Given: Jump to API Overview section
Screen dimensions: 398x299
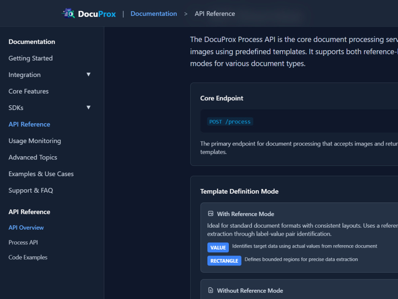Looking at the screenshot, I should (26, 228).
